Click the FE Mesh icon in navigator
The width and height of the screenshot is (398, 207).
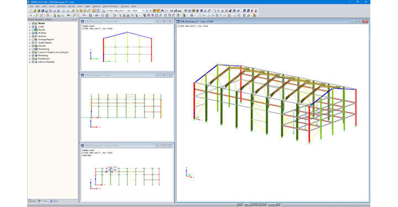[36, 33]
